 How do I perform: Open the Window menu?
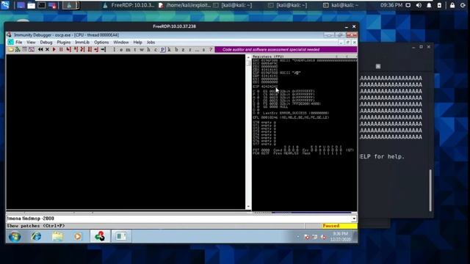coord(121,43)
